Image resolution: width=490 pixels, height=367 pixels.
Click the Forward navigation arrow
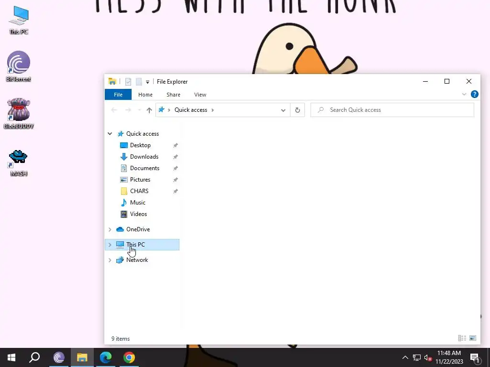(x=128, y=110)
